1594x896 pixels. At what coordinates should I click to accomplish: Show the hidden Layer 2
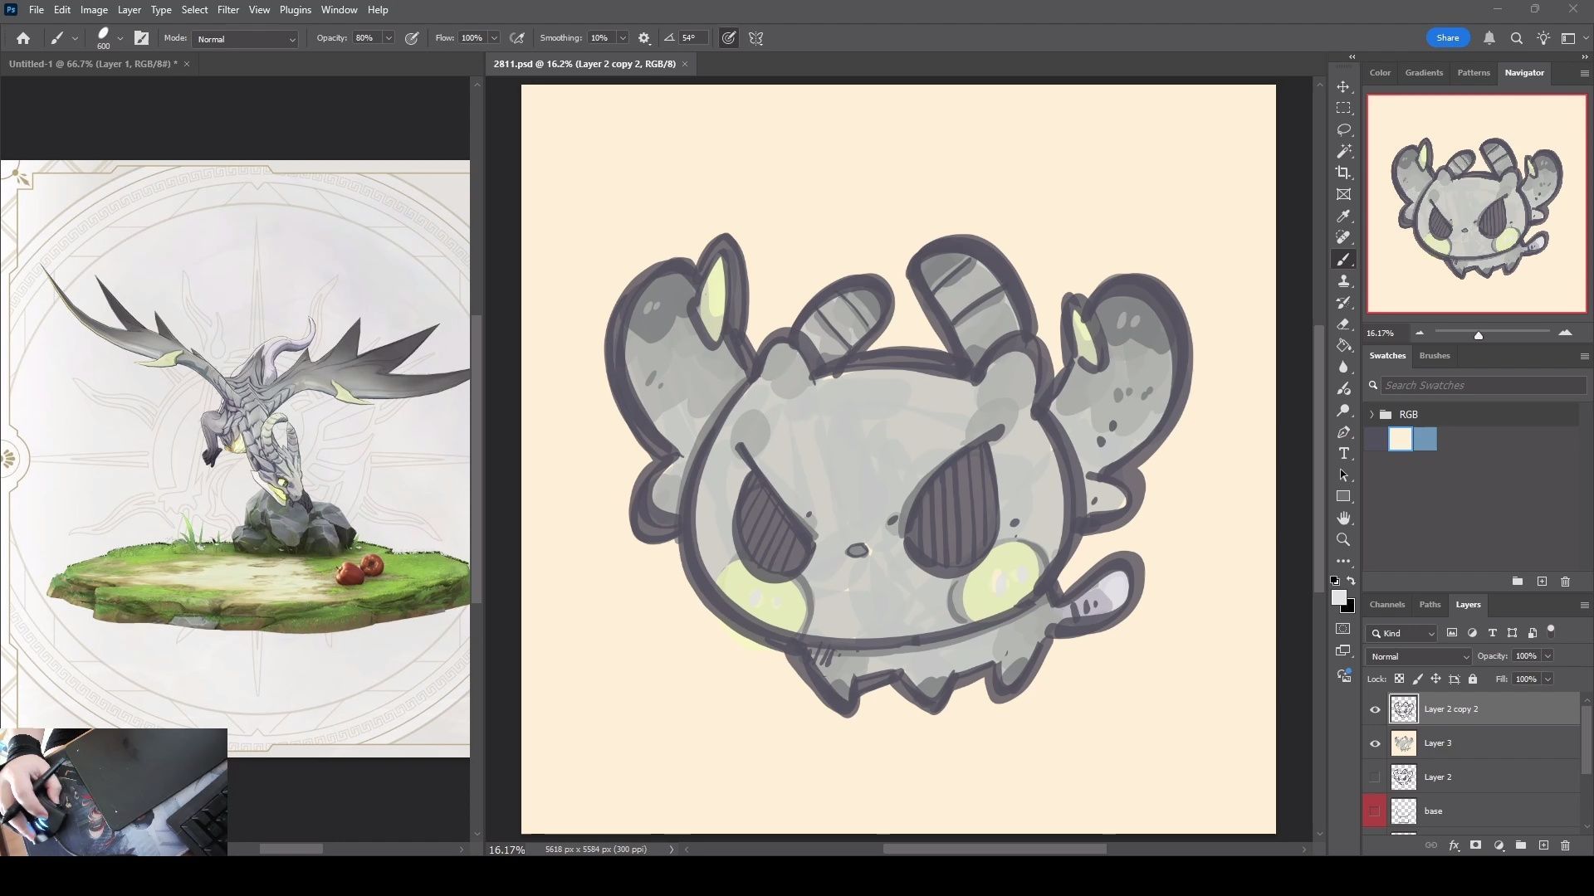pyautogui.click(x=1375, y=777)
